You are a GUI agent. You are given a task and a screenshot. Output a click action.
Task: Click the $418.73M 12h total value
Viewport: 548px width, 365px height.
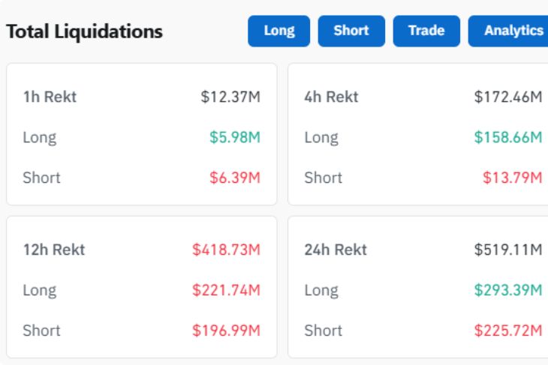point(227,250)
